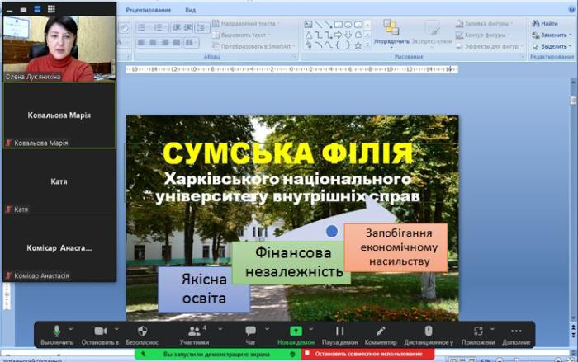Pause the screen share demonstration

[x=339, y=331]
